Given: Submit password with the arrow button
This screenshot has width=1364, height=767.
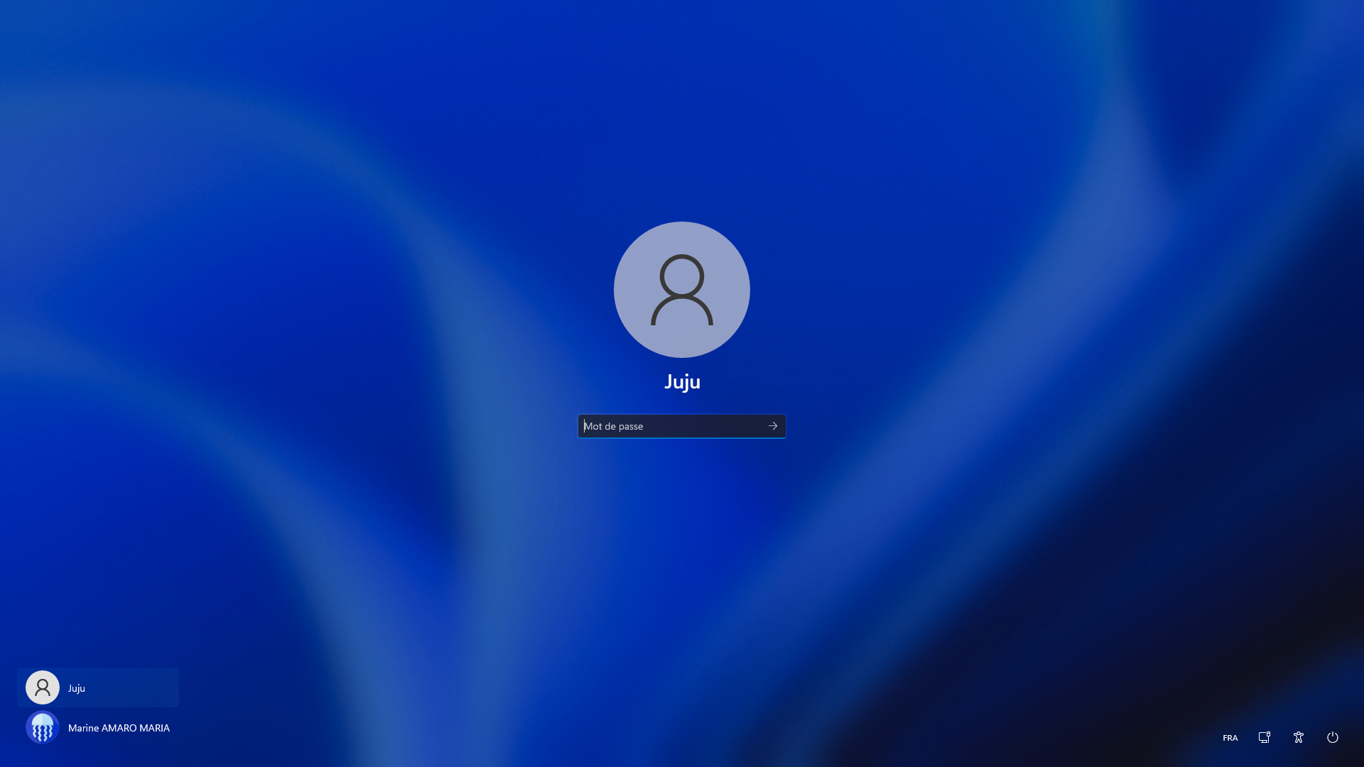Looking at the screenshot, I should coord(773,426).
